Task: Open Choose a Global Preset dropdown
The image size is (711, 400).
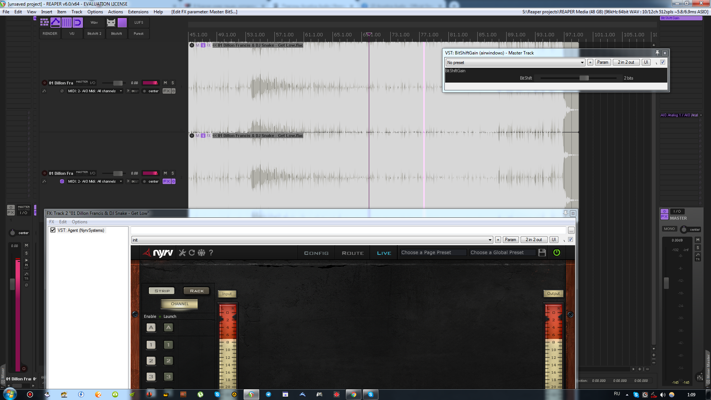Action: [503, 253]
